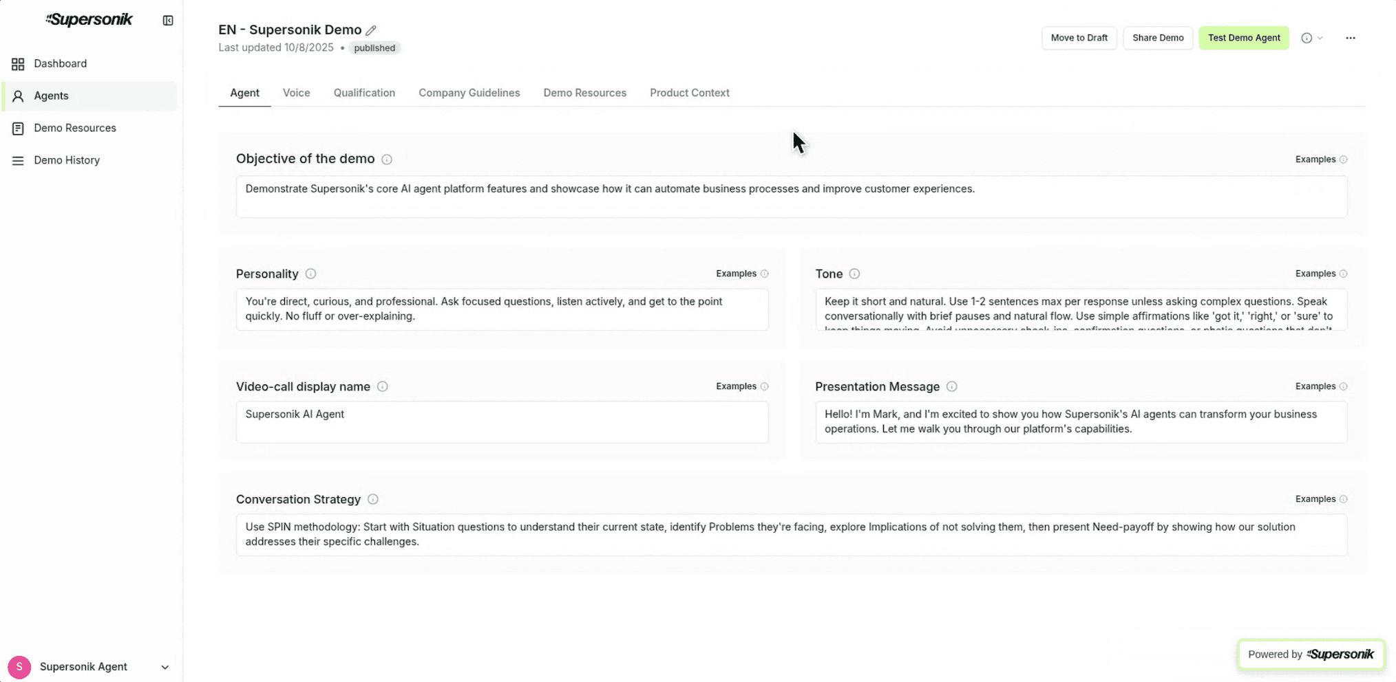The width and height of the screenshot is (1396, 682).
Task: Click the Share Demo button
Action: [x=1158, y=38]
